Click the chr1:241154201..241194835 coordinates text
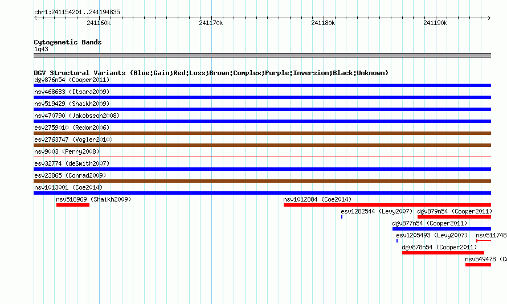 [77, 12]
